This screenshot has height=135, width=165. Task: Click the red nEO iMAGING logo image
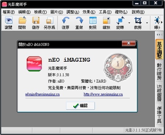coord(34,64)
